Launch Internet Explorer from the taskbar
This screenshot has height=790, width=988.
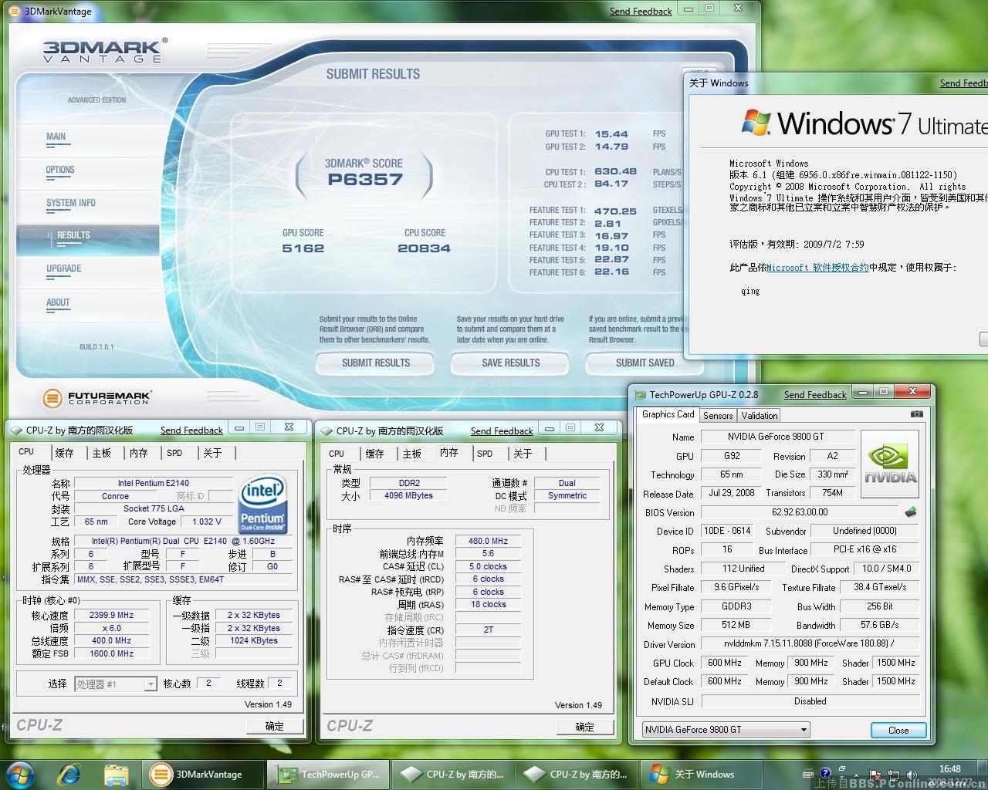(x=69, y=774)
